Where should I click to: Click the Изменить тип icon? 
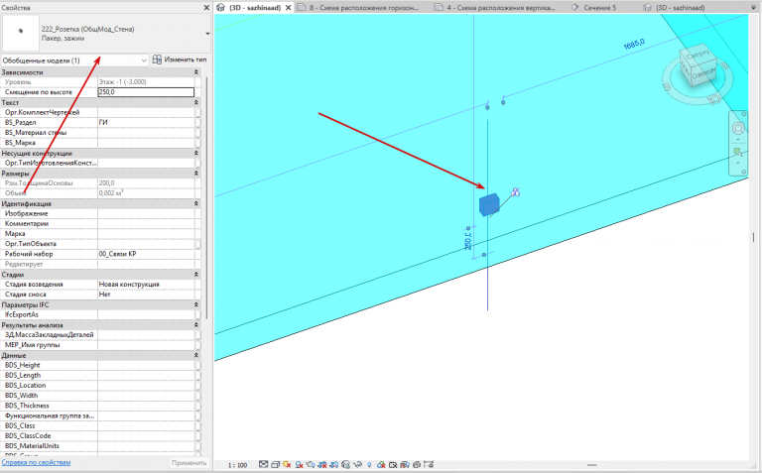click(x=157, y=59)
